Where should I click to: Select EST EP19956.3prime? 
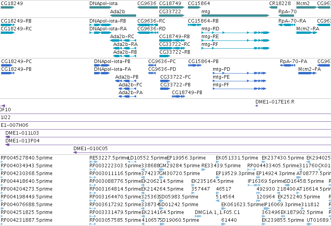click(x=186, y=158)
